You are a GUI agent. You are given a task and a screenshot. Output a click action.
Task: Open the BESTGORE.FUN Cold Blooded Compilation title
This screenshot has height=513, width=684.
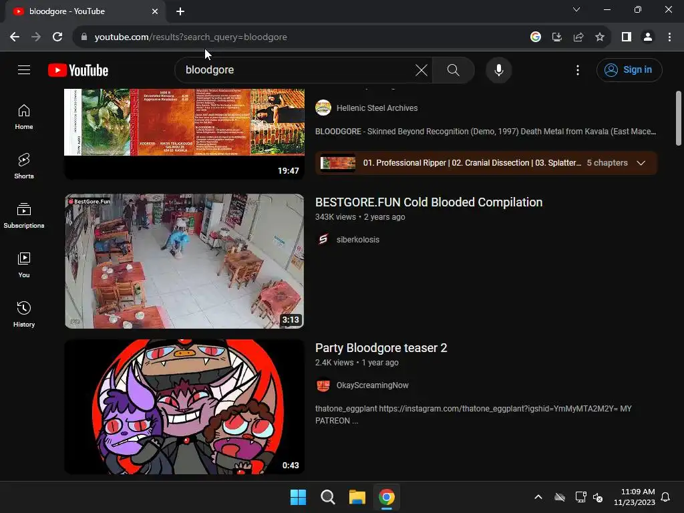click(x=429, y=202)
